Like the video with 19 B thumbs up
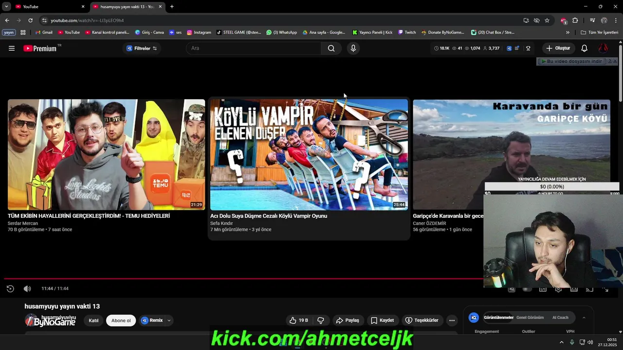 coord(299,320)
